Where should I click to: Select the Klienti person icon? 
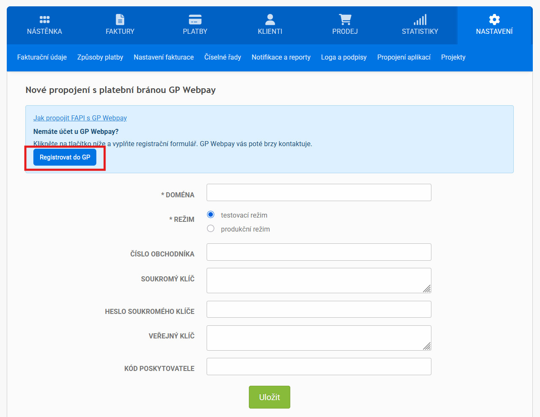(x=270, y=19)
